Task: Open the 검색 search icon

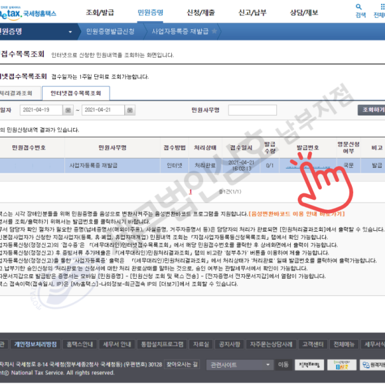Action: [360, 11]
